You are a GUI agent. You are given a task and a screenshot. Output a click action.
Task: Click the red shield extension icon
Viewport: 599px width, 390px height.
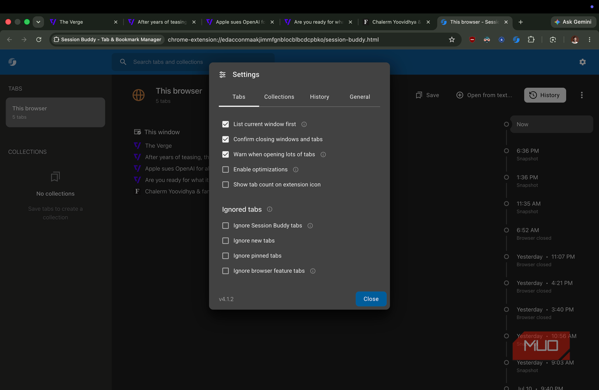click(x=472, y=40)
